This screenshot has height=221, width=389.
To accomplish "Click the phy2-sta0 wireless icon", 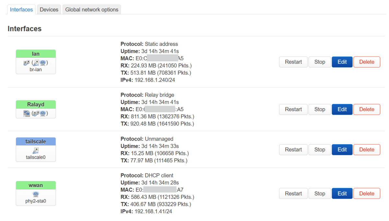I will [x=36, y=194].
